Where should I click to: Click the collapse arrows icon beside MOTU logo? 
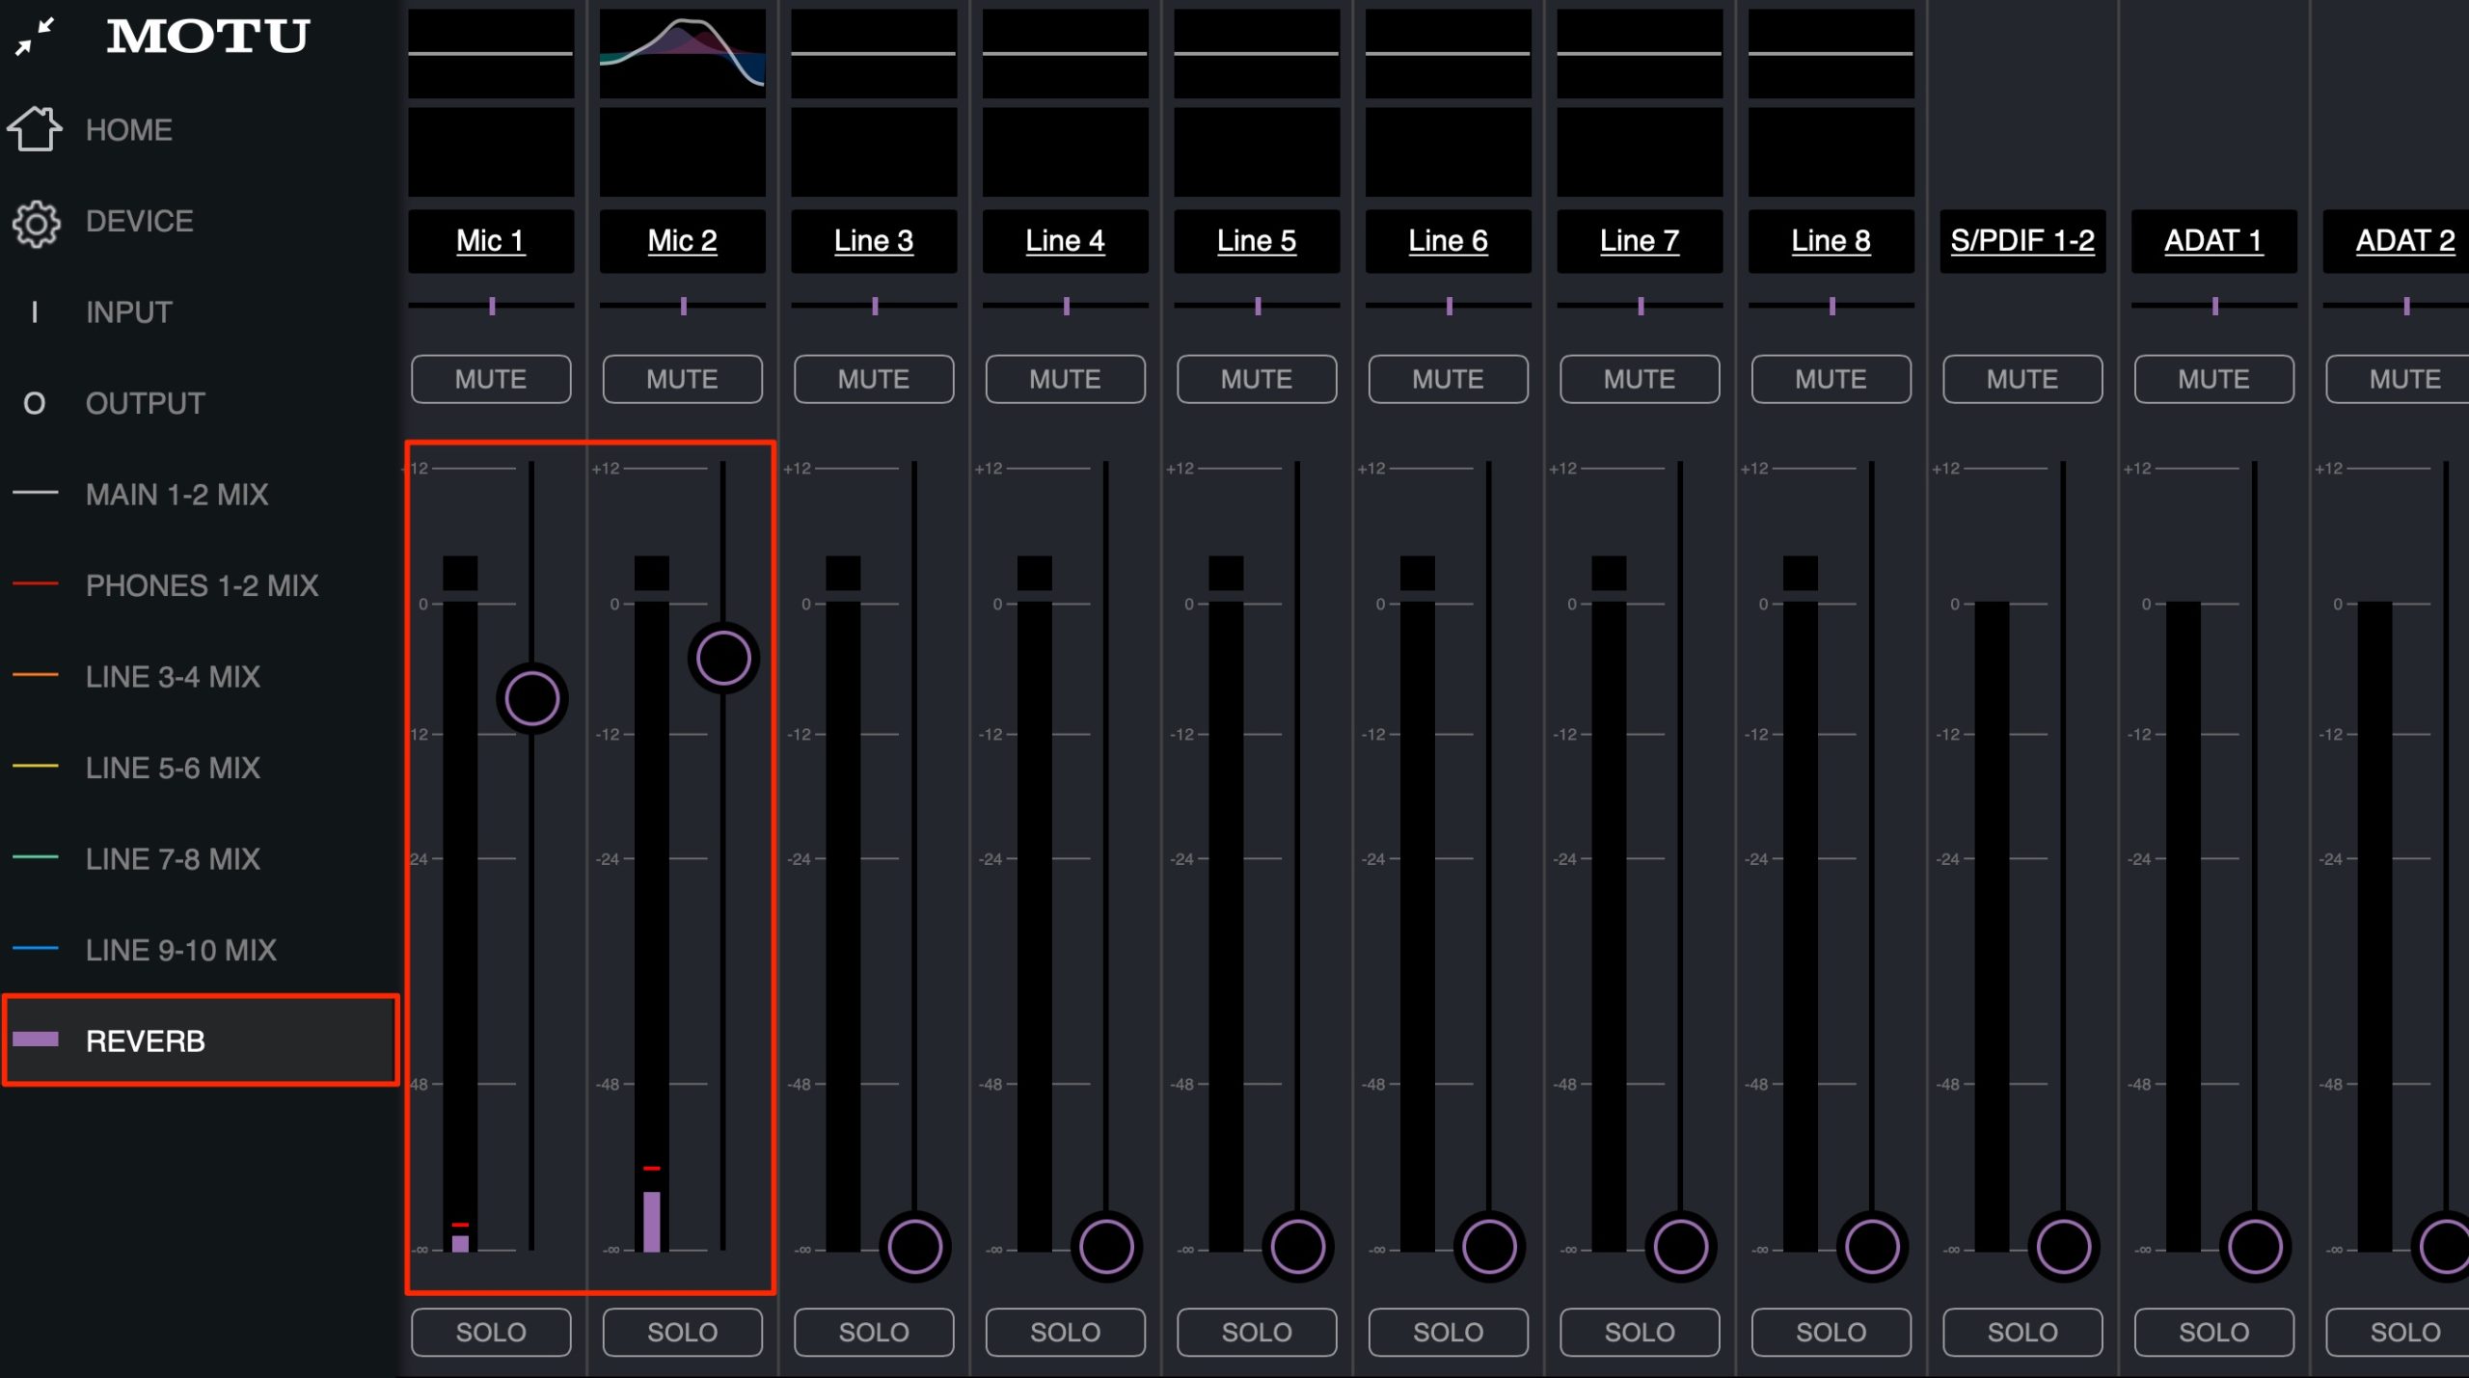click(35, 37)
